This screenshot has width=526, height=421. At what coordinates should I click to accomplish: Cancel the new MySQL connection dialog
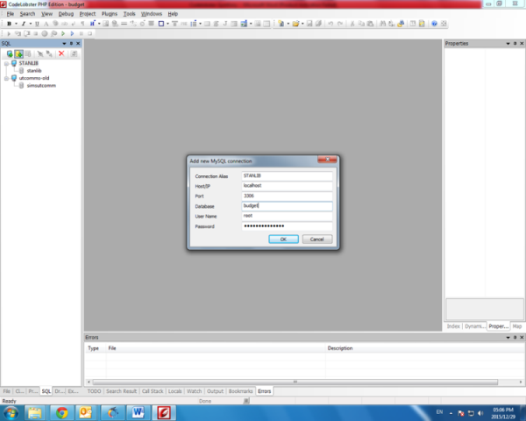316,239
